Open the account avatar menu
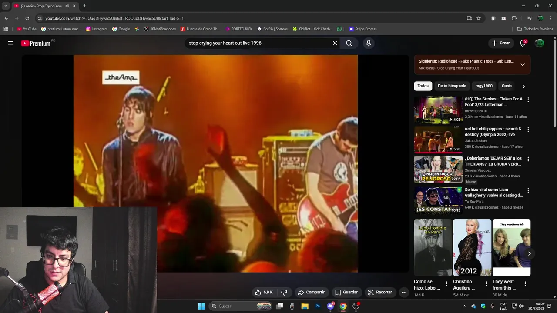The image size is (557, 313). pyautogui.click(x=539, y=43)
